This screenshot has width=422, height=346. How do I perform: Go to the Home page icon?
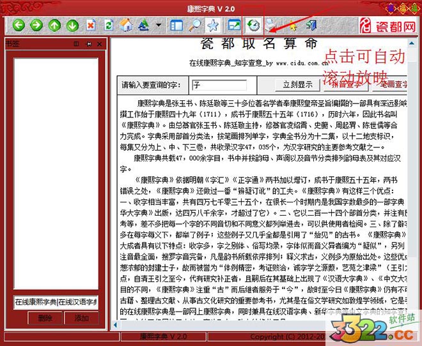click(126, 26)
